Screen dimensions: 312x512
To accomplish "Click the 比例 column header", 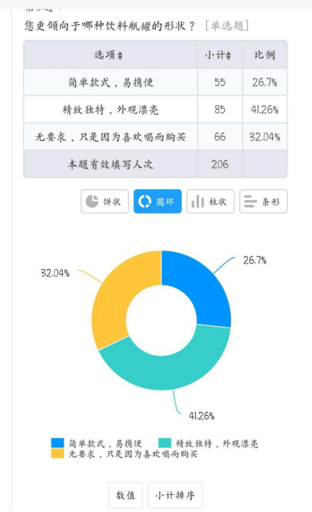I will [265, 55].
